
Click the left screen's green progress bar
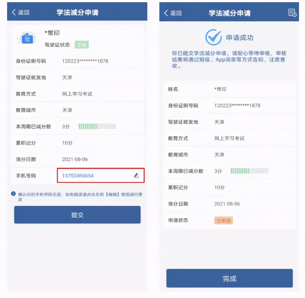pos(97,126)
